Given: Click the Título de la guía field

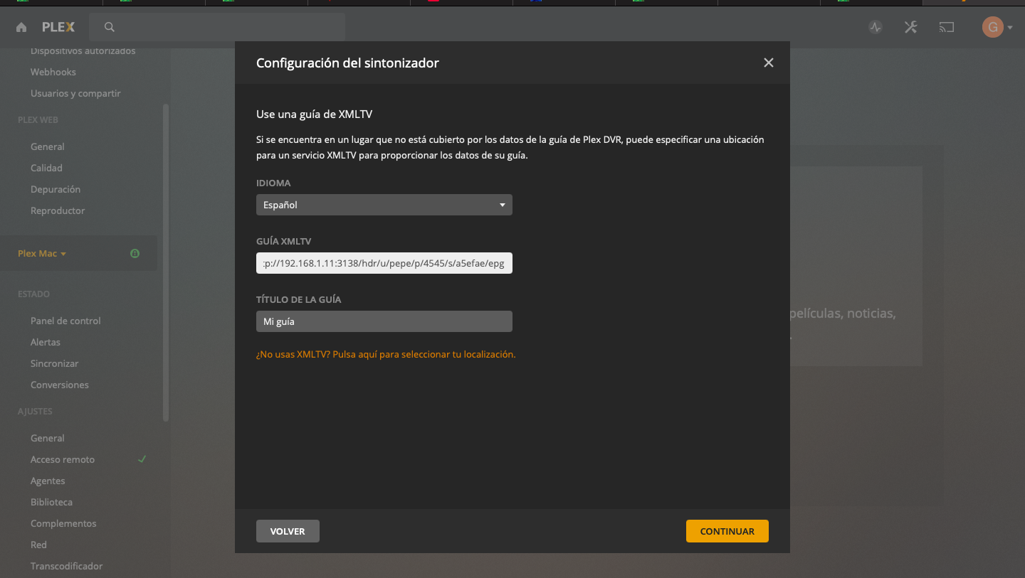Looking at the screenshot, I should coord(384,321).
